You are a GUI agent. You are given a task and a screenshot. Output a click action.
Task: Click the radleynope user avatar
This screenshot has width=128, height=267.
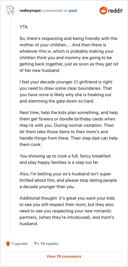click(10, 10)
